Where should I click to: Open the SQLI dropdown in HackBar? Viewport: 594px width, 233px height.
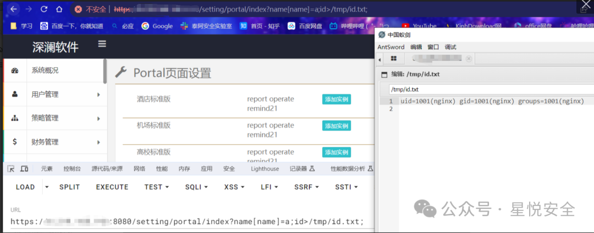196,187
